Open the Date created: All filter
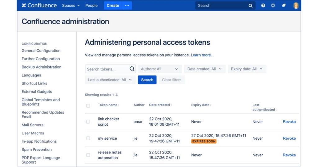The height and width of the screenshot is (167, 318). [x=204, y=69]
